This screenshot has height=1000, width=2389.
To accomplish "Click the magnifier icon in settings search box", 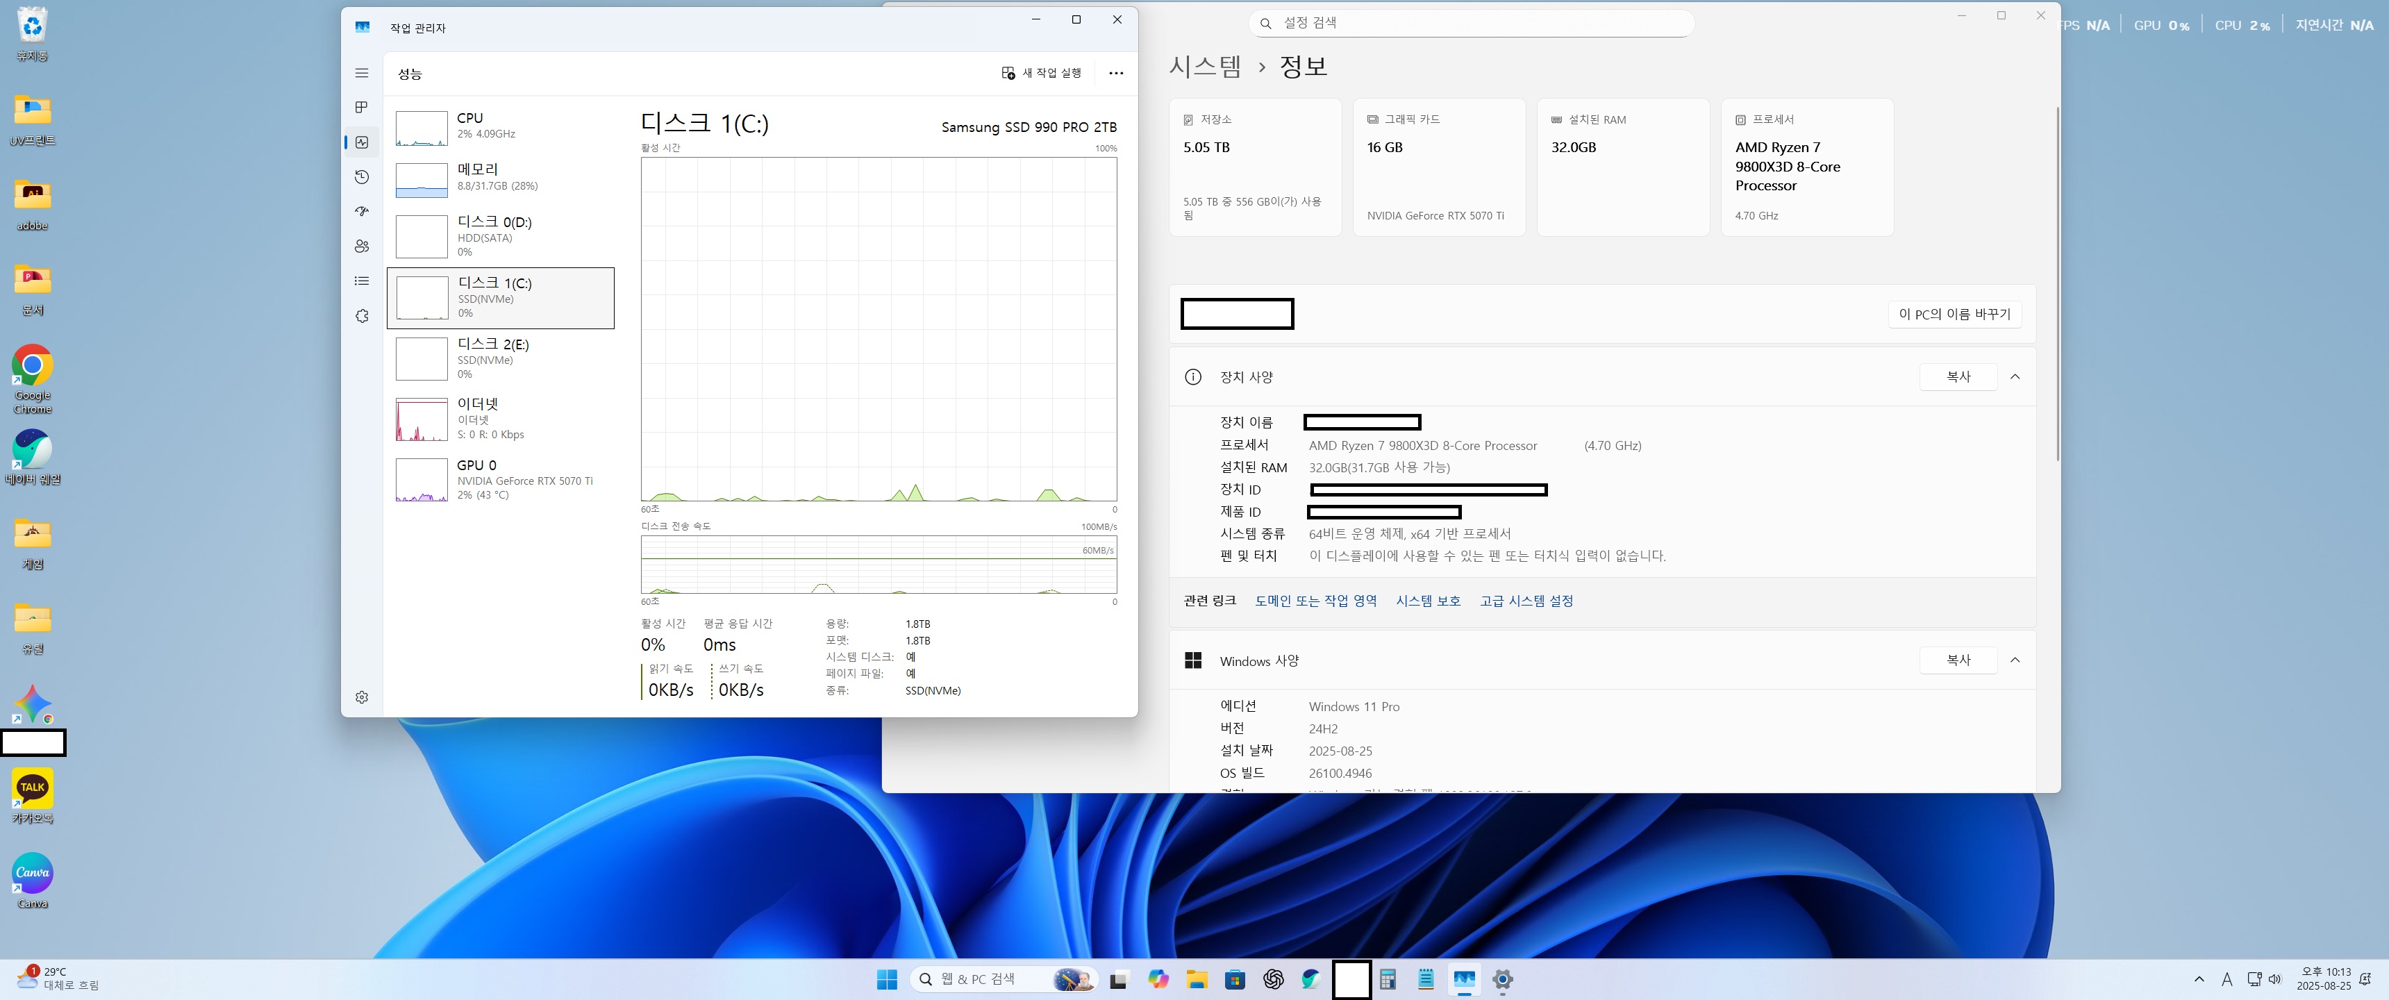I will [x=1265, y=23].
